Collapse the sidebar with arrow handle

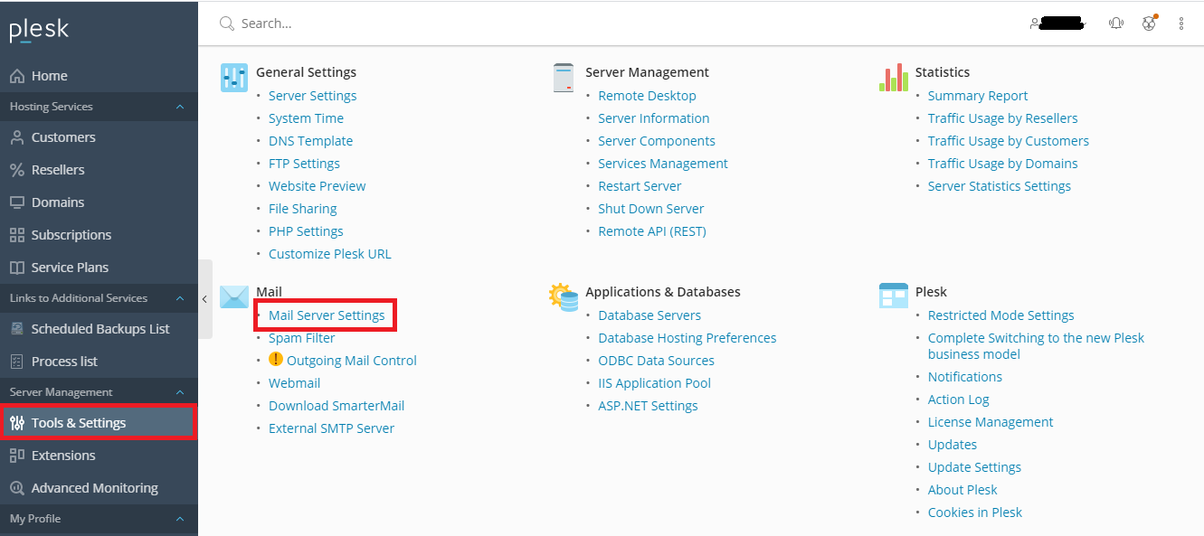pos(205,298)
